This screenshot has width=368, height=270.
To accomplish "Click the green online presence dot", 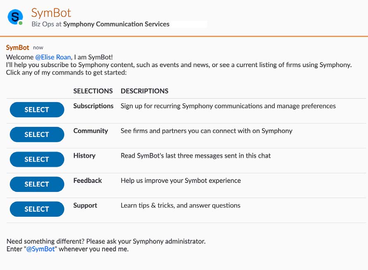I will point(20,23).
